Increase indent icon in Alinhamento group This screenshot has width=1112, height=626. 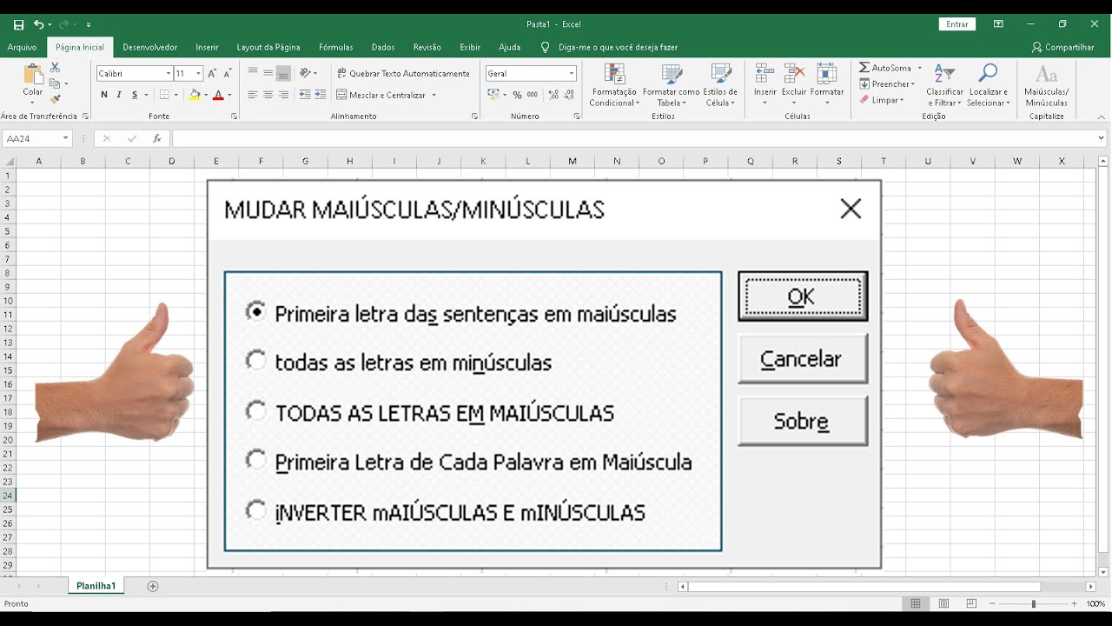(320, 95)
